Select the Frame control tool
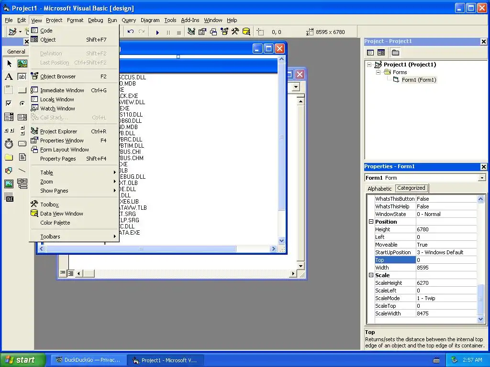This screenshot has width=490, height=367. click(x=9, y=90)
